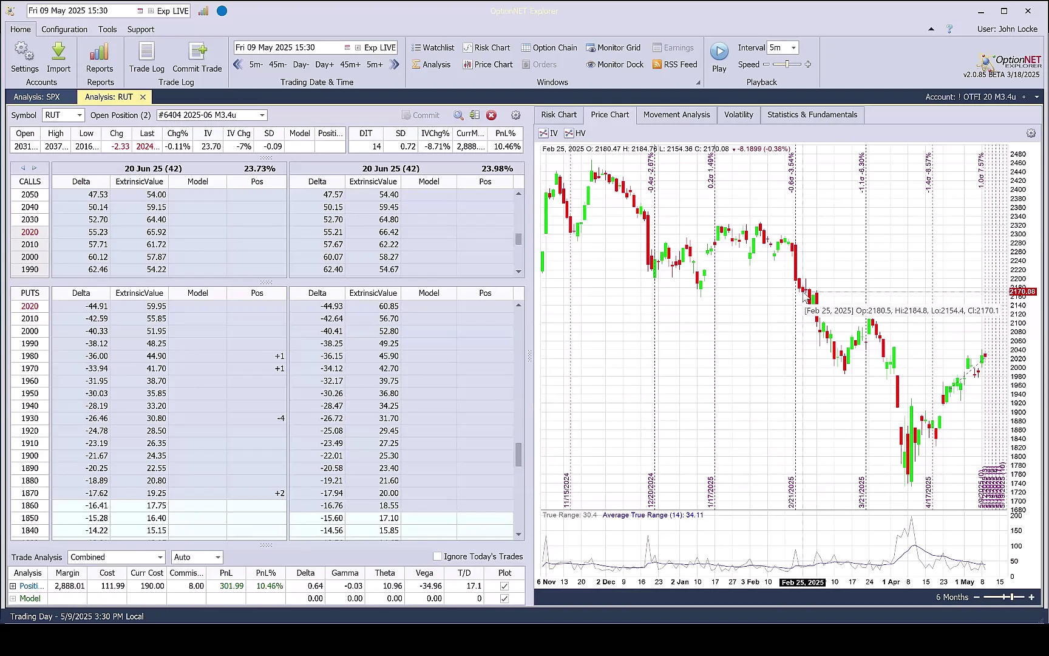Screen dimensions: 1049x656
Task: Click the bar chart icon in title bar
Action: point(203,11)
